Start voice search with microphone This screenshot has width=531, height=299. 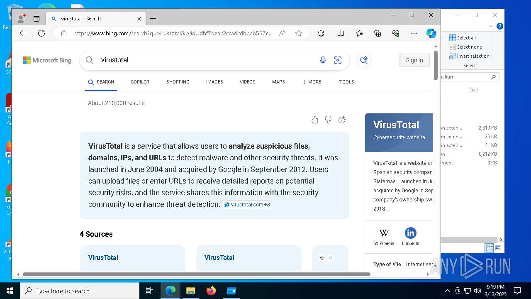pos(323,60)
